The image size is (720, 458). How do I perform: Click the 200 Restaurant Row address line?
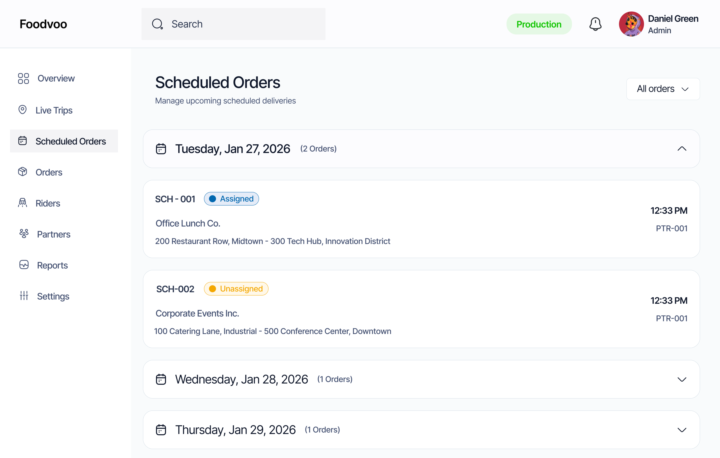click(272, 241)
